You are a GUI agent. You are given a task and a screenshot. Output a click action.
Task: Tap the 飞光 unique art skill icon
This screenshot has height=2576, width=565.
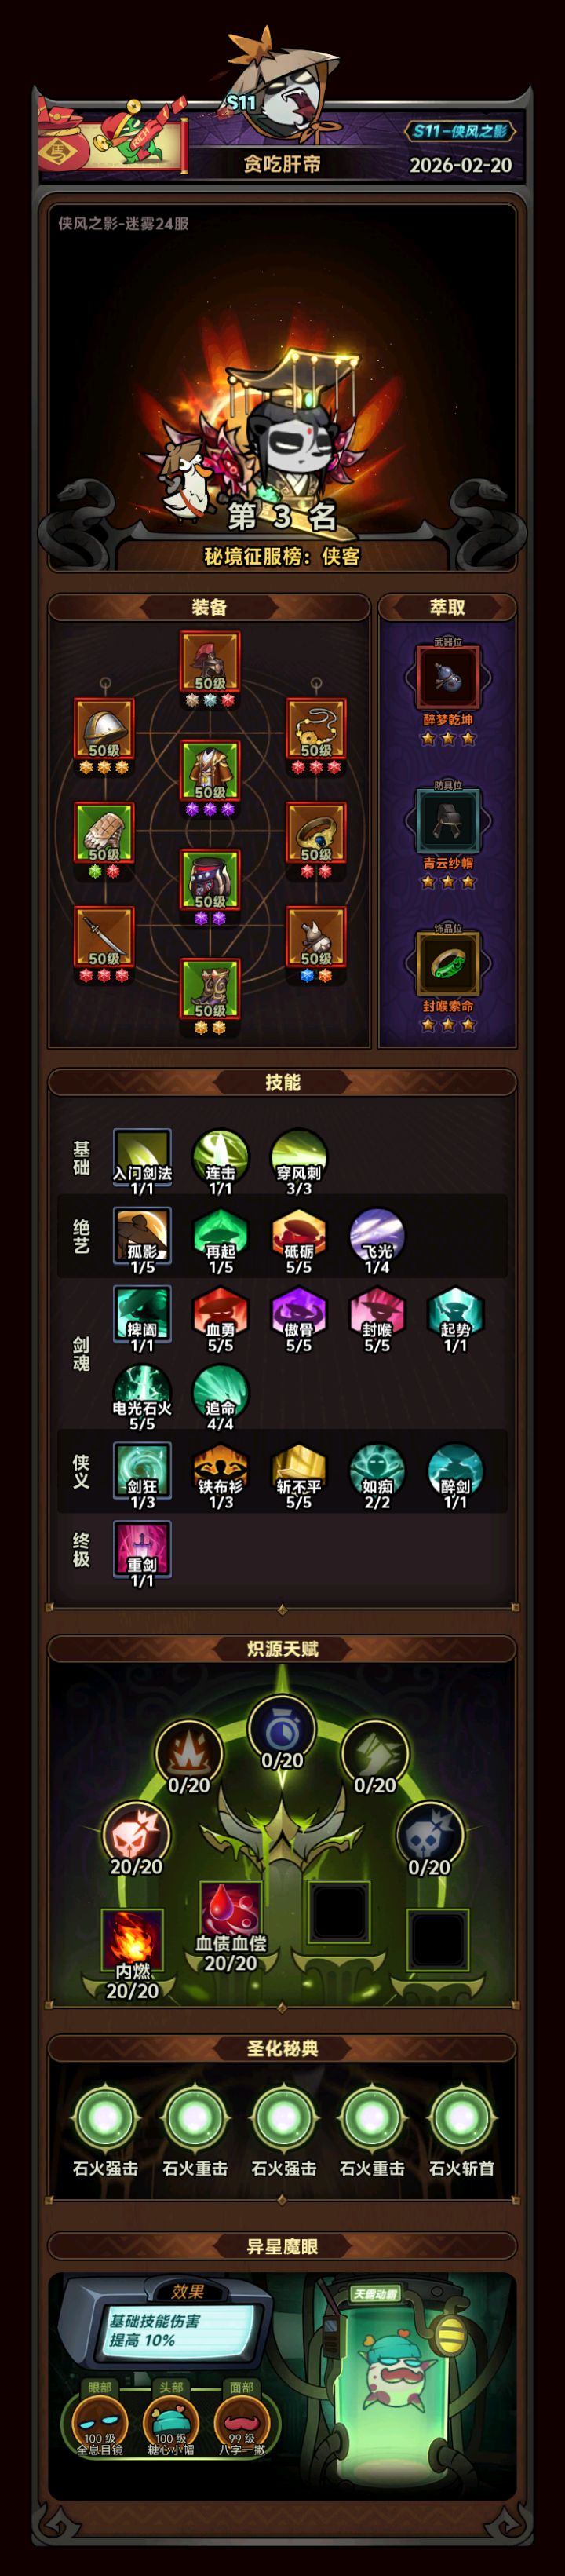click(x=377, y=1235)
